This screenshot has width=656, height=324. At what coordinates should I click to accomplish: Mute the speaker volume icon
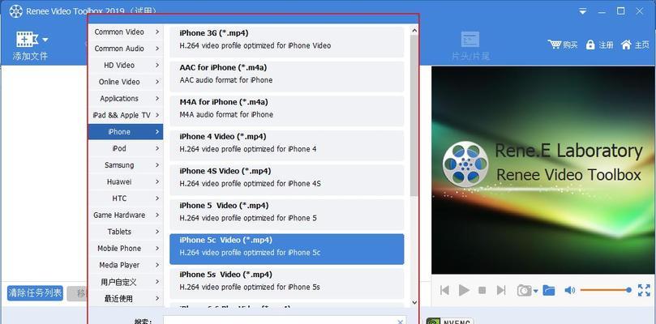(x=569, y=290)
